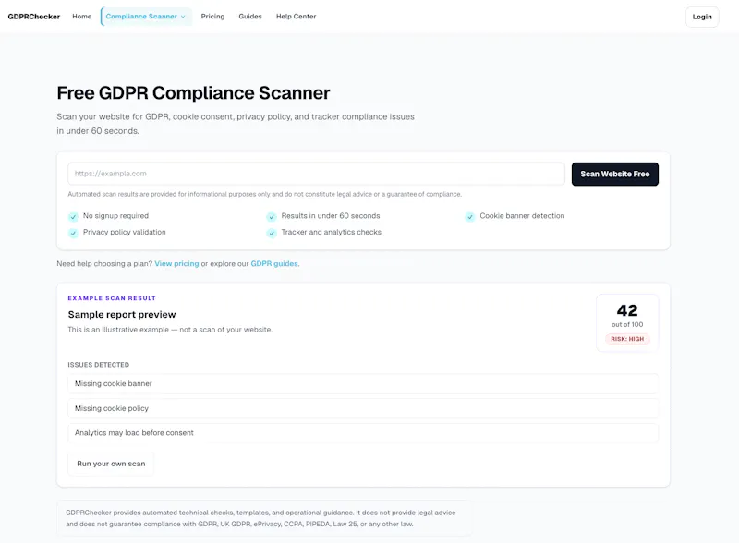Screen dimensions: 739x543
Task: Click the RISK: HIGH badge
Action: pyautogui.click(x=627, y=339)
